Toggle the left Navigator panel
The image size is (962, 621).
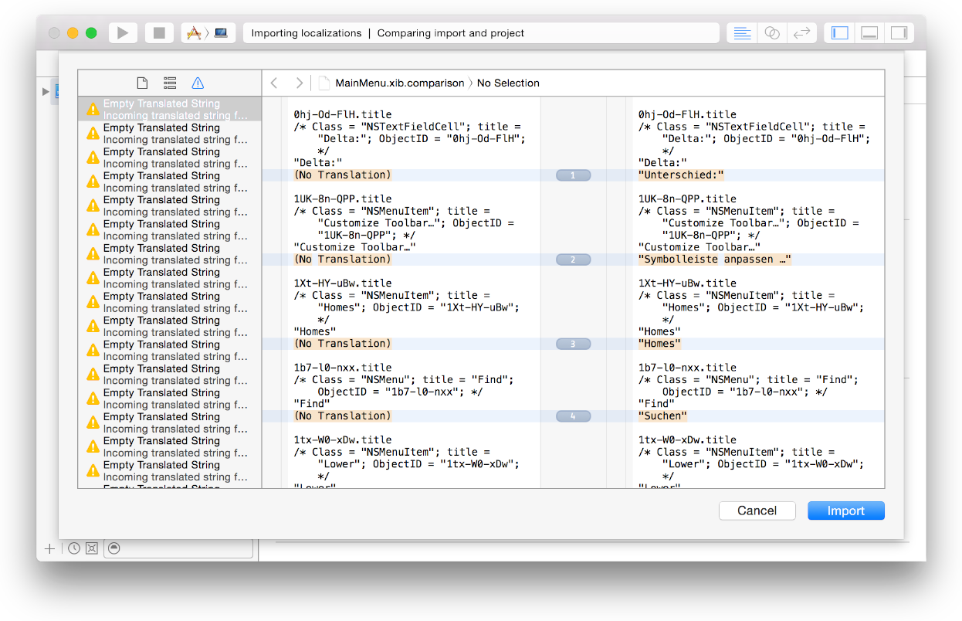point(840,33)
